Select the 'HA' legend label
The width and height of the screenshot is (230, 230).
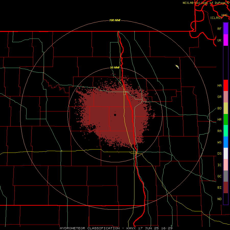pos(219,86)
